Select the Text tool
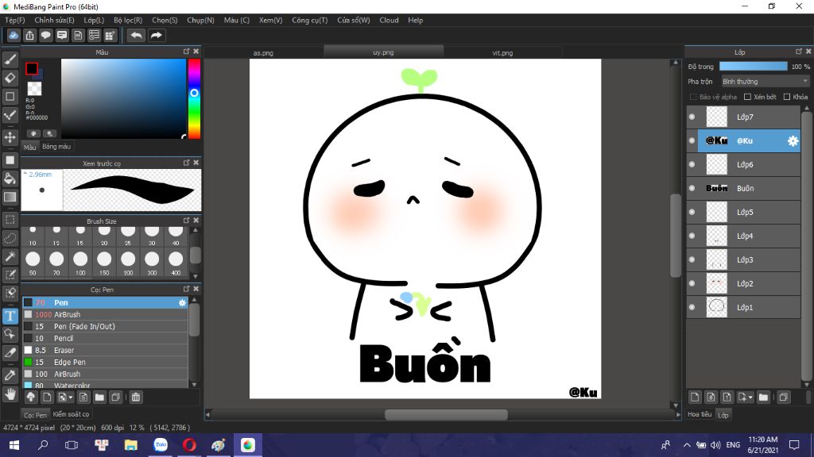 10,316
